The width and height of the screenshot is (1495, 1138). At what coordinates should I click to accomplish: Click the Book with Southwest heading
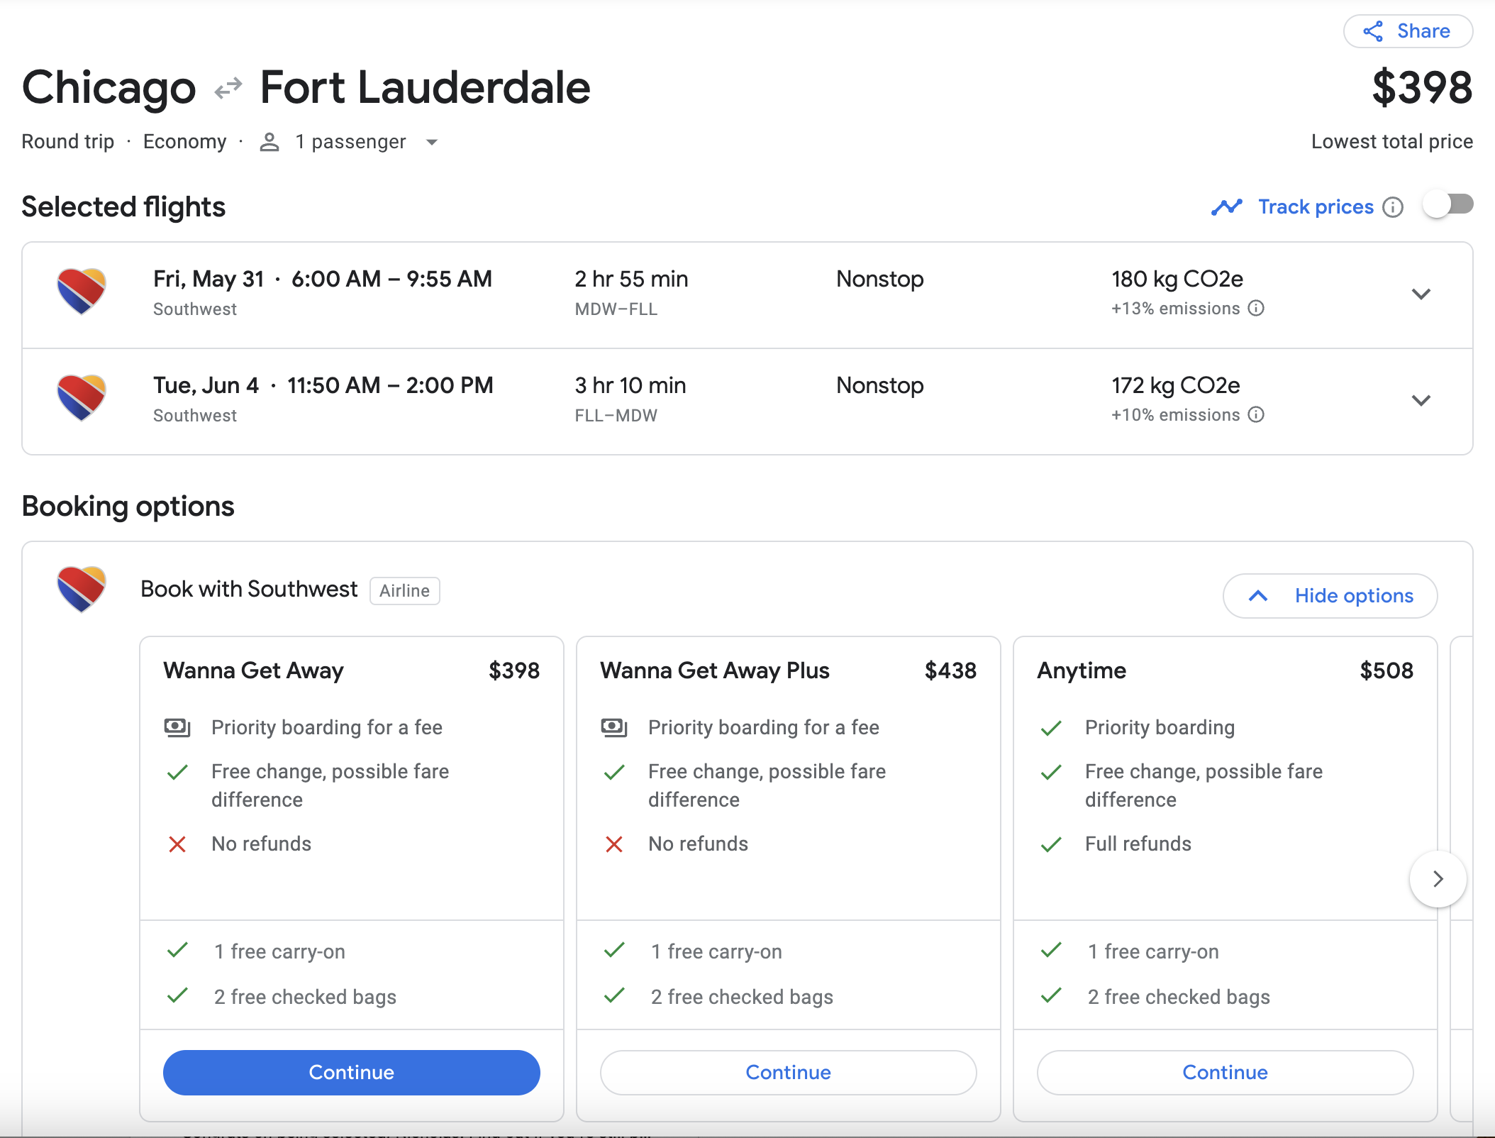point(249,589)
